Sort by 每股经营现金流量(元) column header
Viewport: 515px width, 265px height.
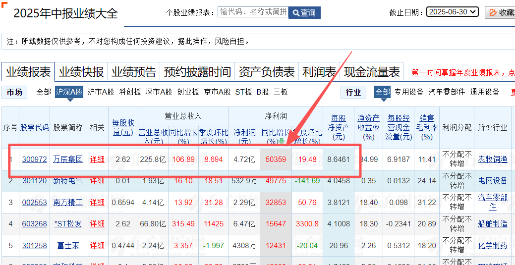point(399,127)
